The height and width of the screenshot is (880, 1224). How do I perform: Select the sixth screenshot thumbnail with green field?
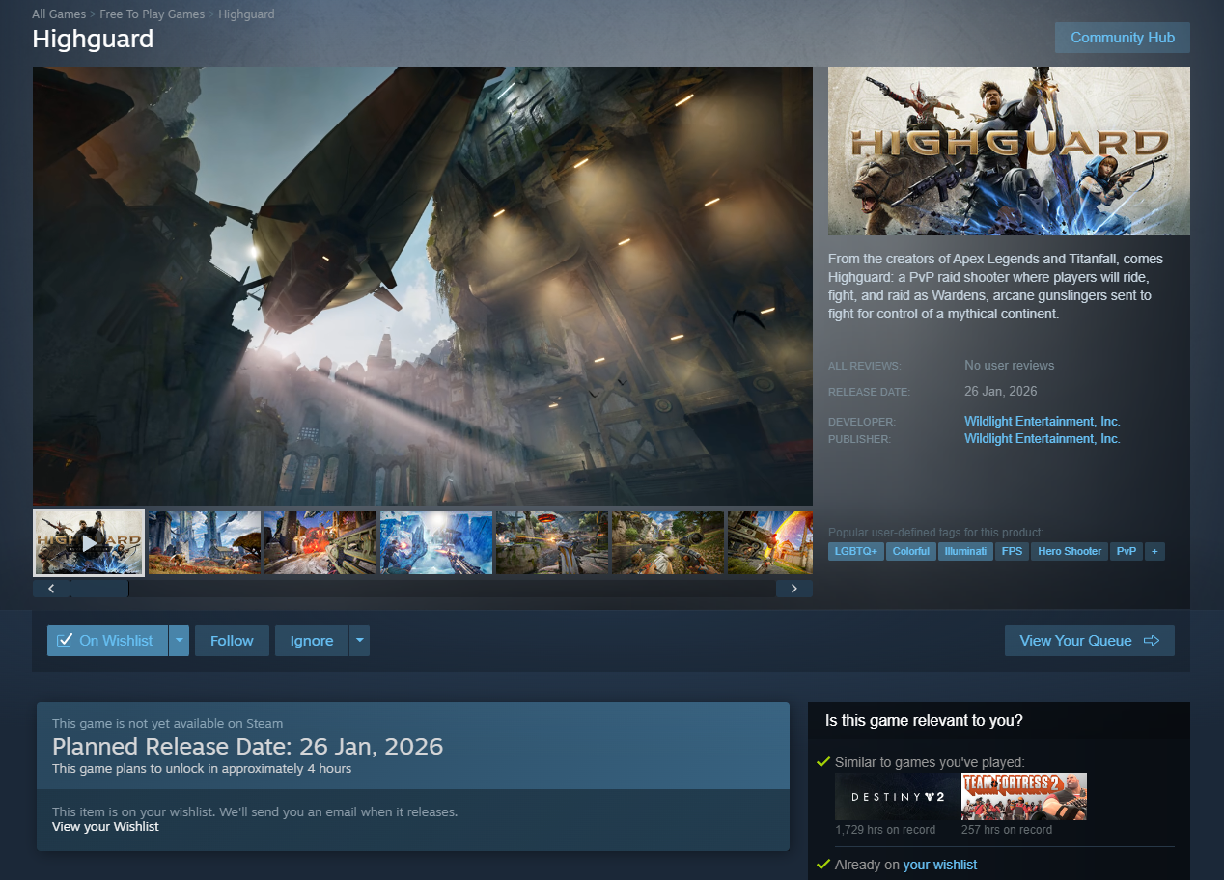point(668,543)
